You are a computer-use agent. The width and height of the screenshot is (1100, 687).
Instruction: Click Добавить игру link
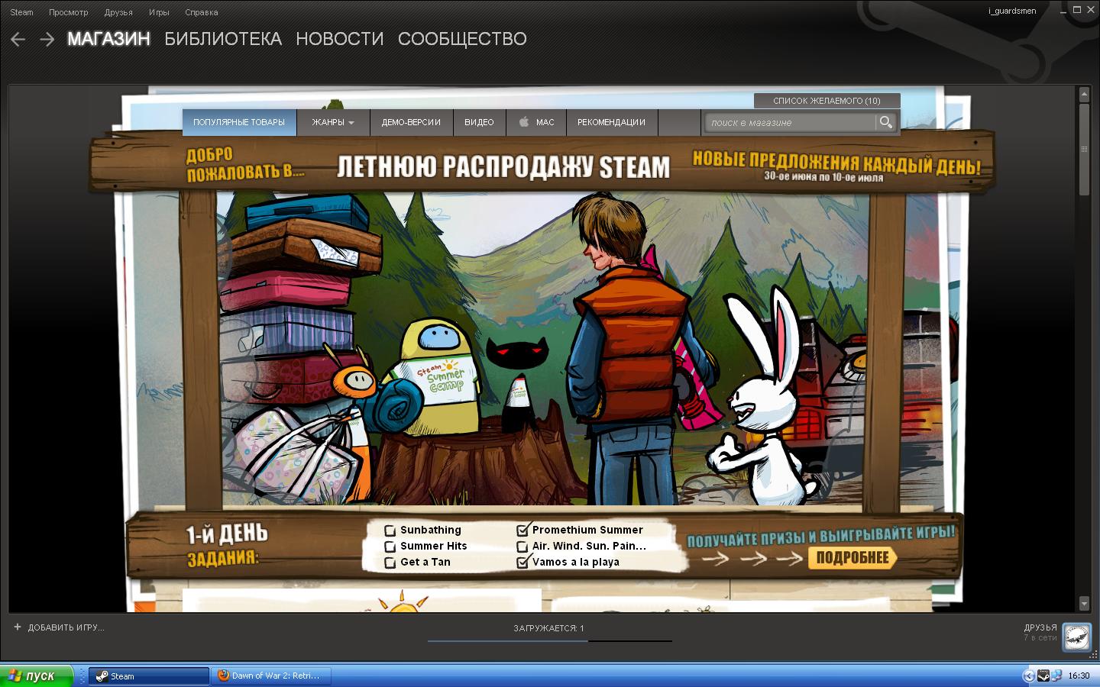66,627
